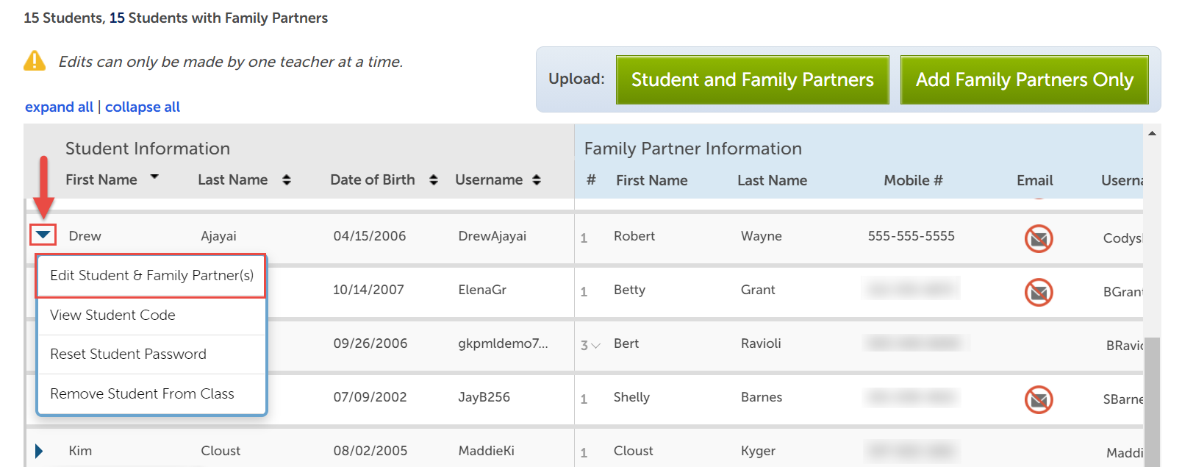
Task: Select Edit Student & Family Partner(s)
Action: click(151, 276)
